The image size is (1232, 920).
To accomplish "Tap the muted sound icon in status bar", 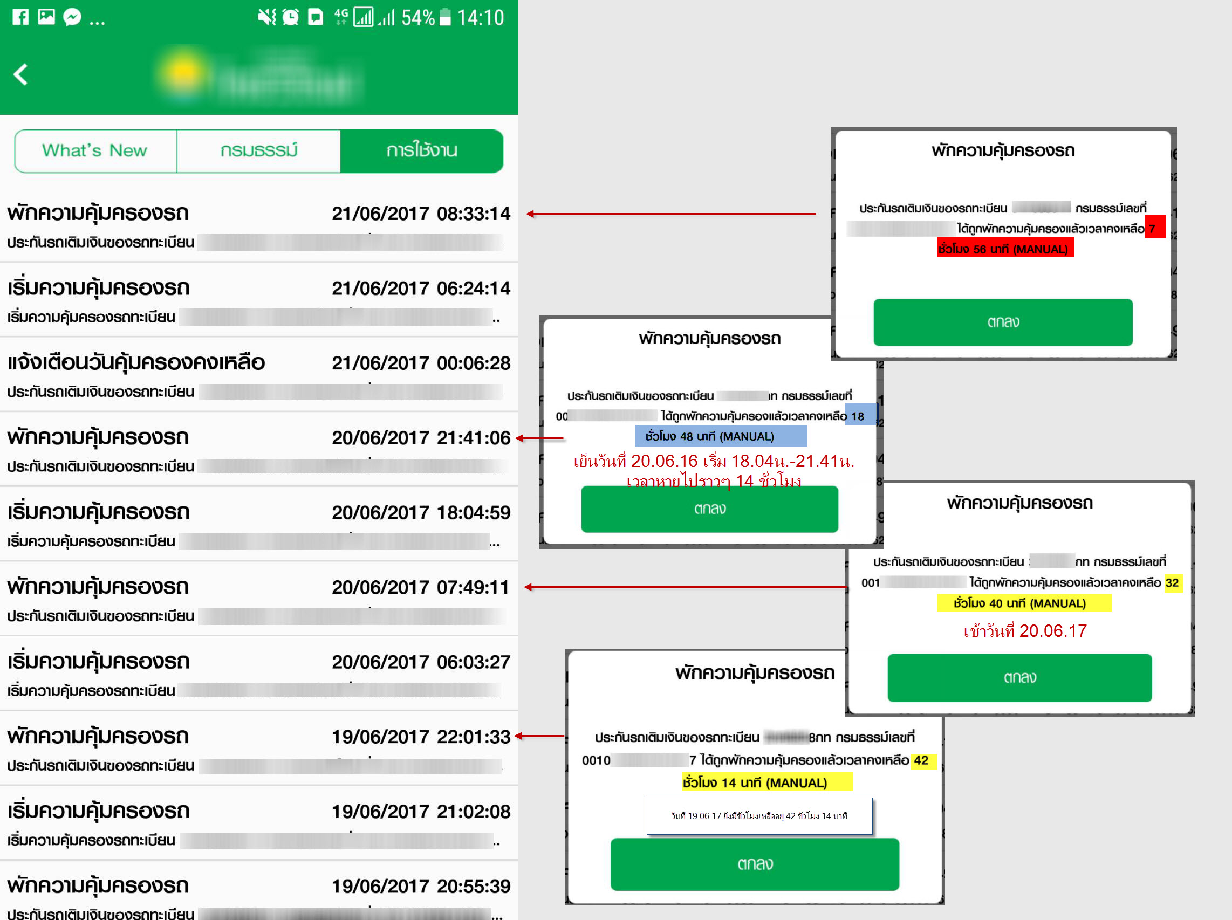I will point(266,17).
